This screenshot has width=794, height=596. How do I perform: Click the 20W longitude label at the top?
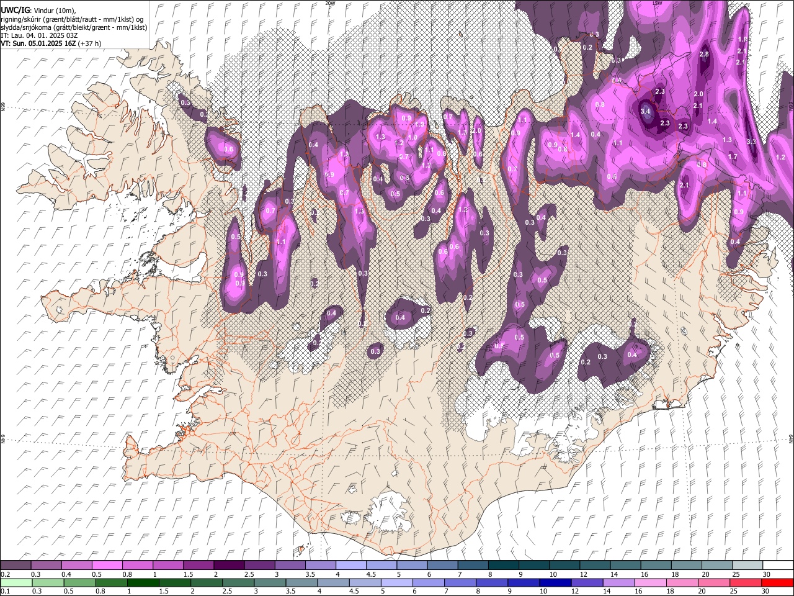330,3
